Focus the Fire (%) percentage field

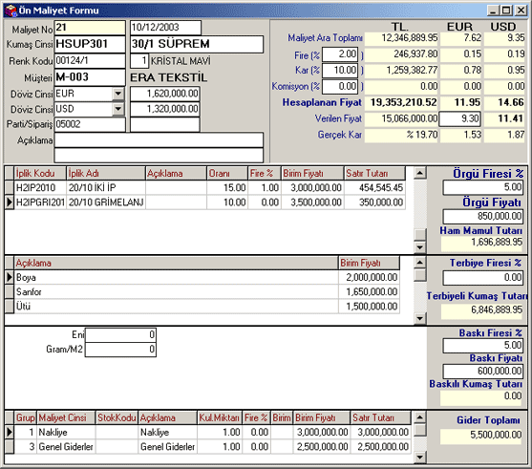[340, 54]
